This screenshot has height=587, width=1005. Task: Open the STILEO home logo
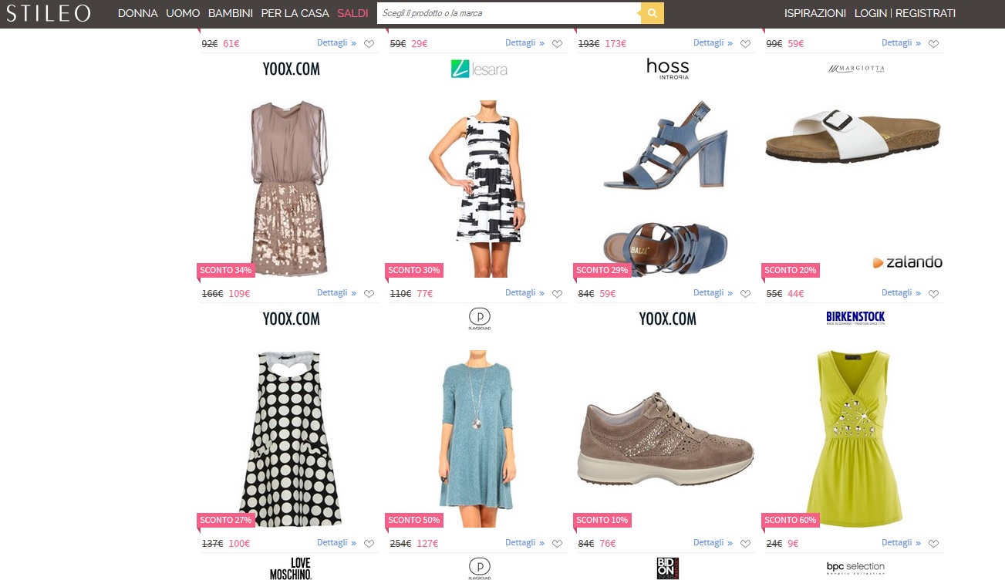click(x=48, y=13)
